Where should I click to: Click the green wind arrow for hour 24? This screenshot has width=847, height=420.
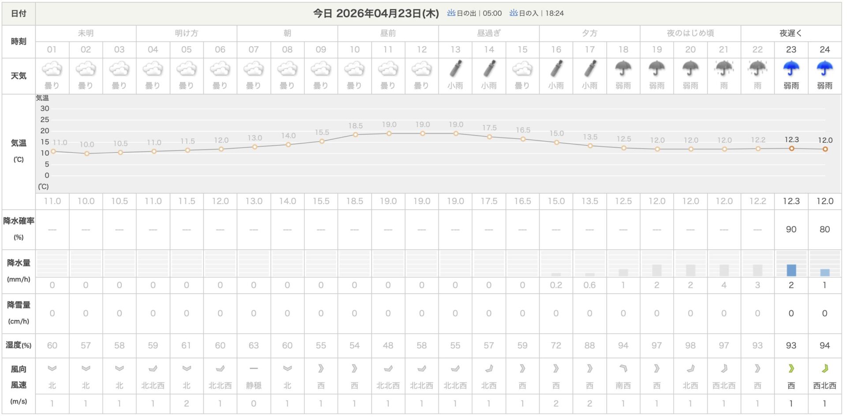(825, 369)
